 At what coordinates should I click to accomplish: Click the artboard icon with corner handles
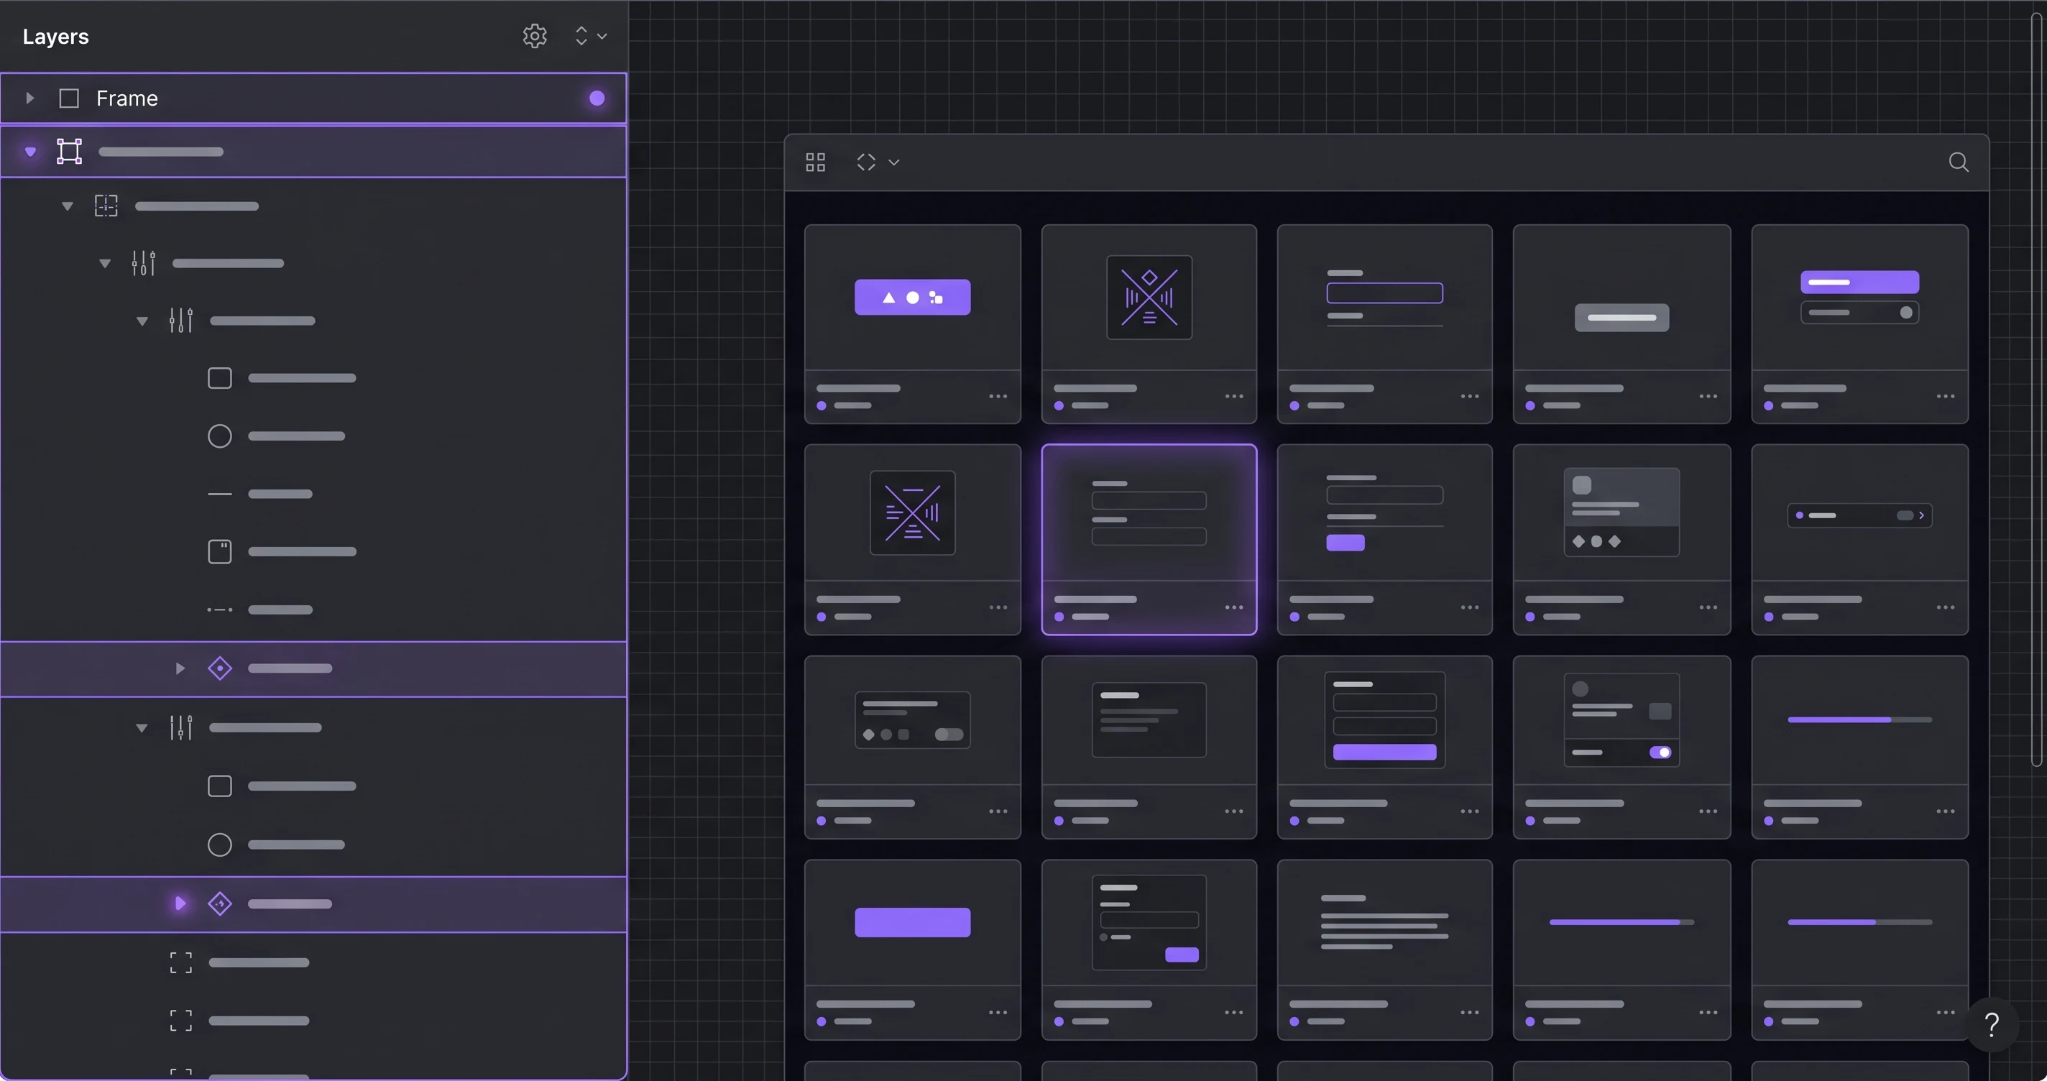click(x=69, y=151)
